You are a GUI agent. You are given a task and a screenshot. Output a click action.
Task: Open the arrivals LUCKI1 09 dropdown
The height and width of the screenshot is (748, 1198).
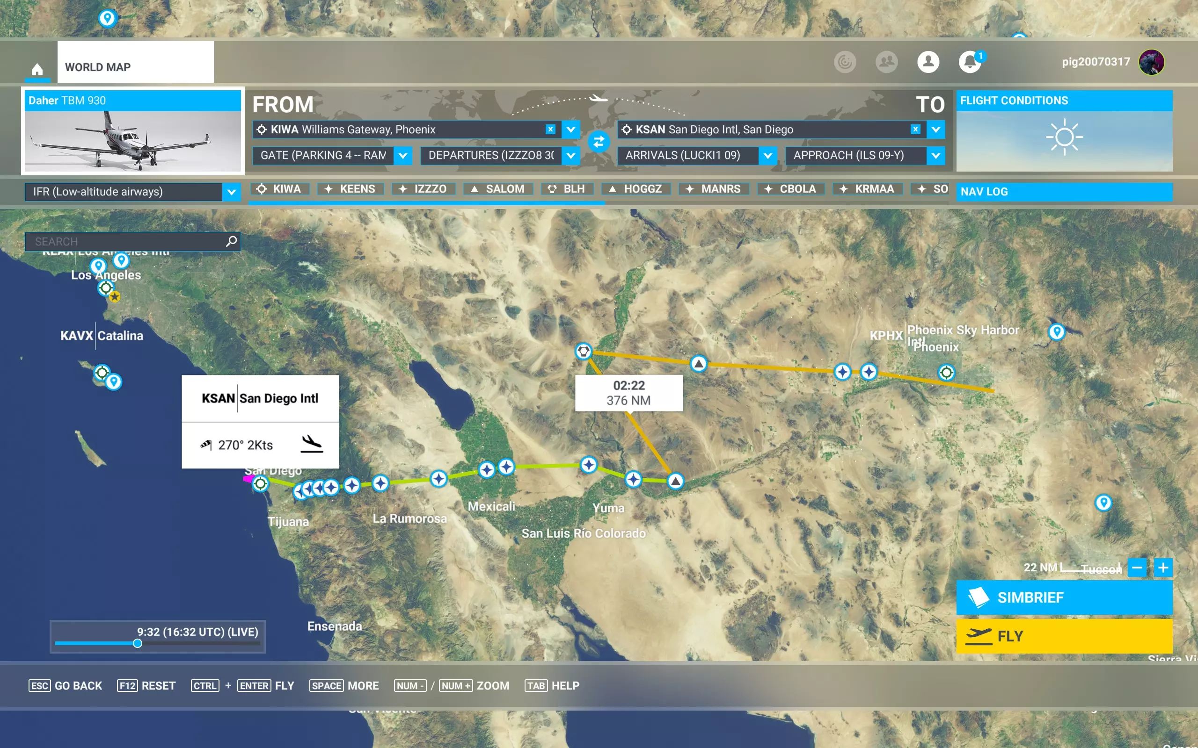pos(767,155)
